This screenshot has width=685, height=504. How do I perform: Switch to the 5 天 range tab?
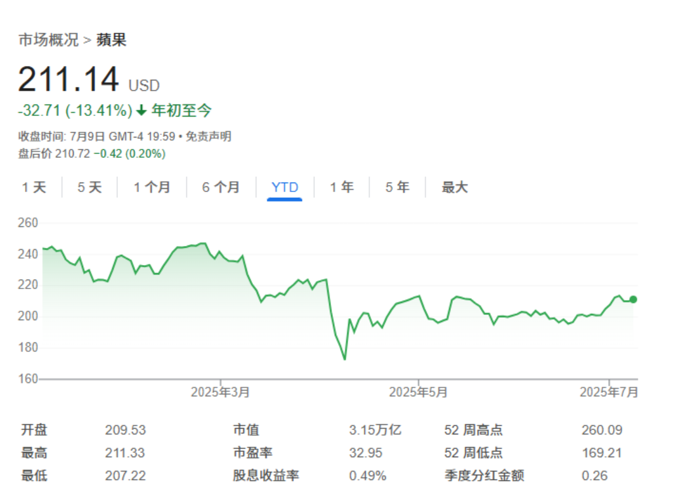click(89, 188)
